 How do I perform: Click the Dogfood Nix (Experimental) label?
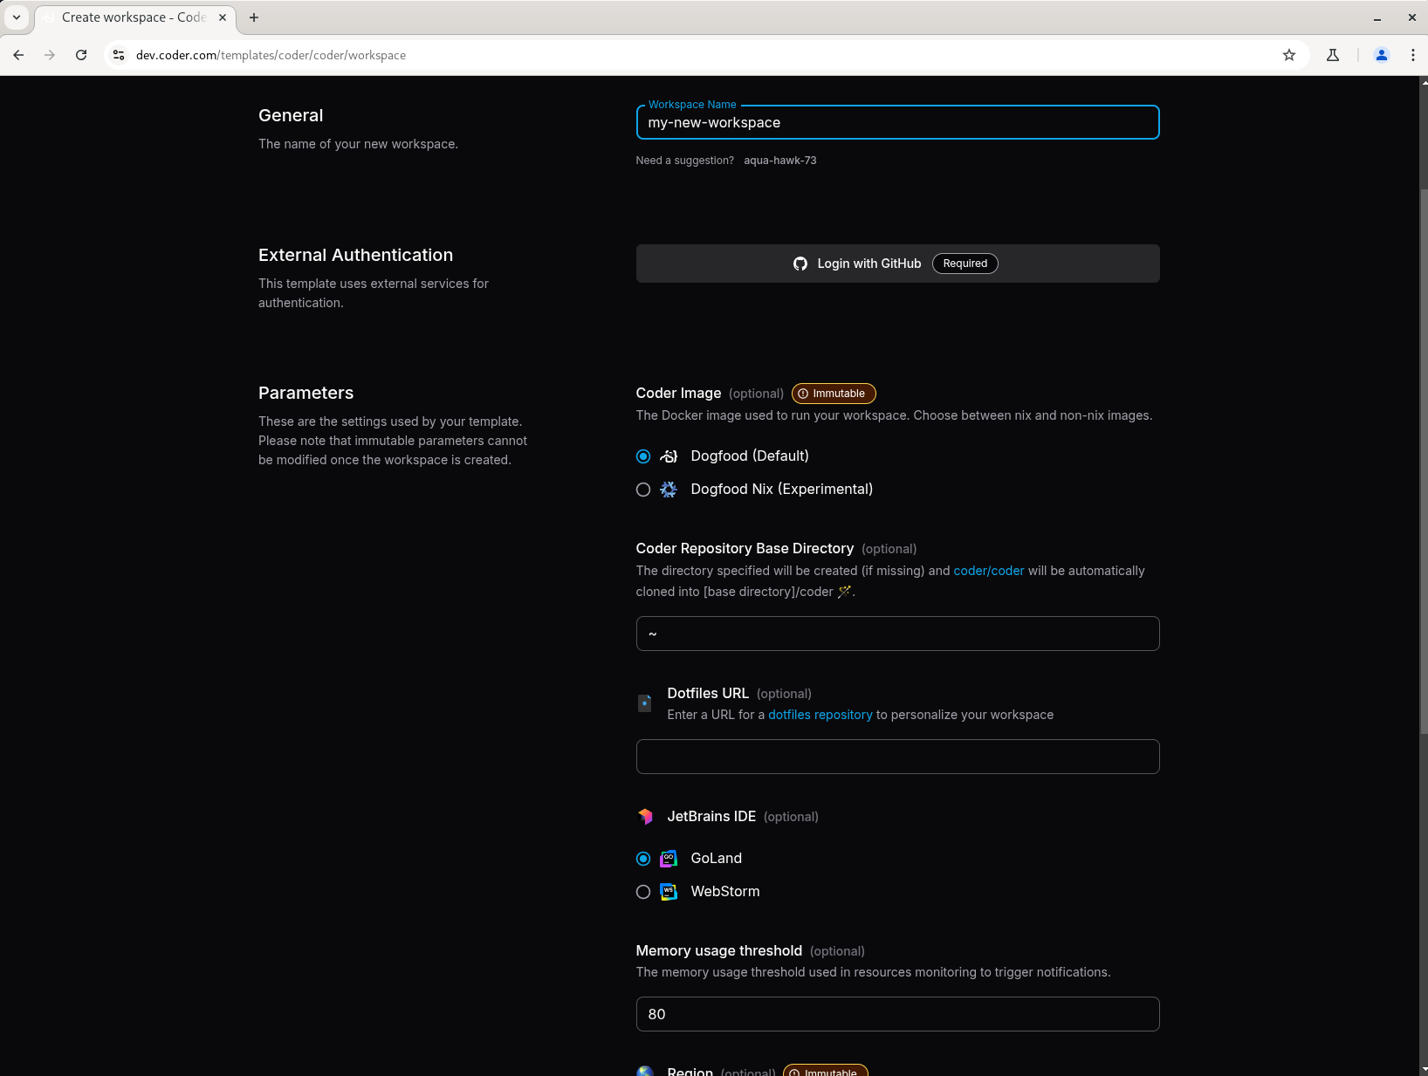click(x=781, y=490)
